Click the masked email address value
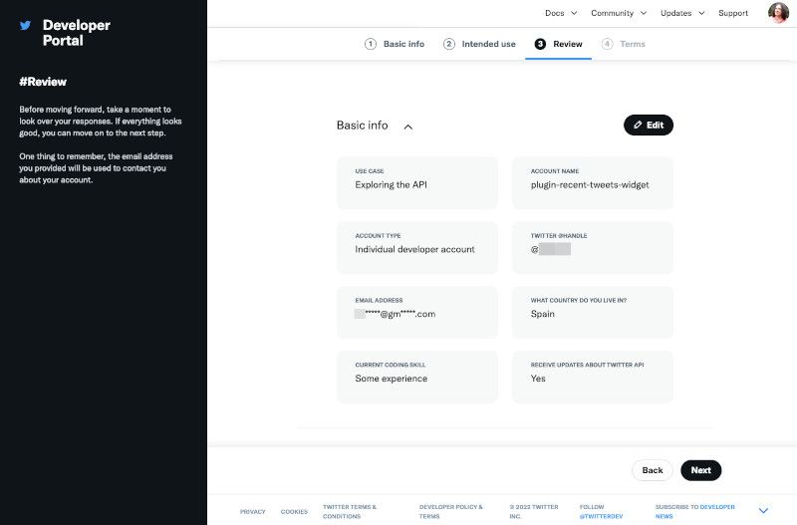This screenshot has width=797, height=525. tap(395, 314)
